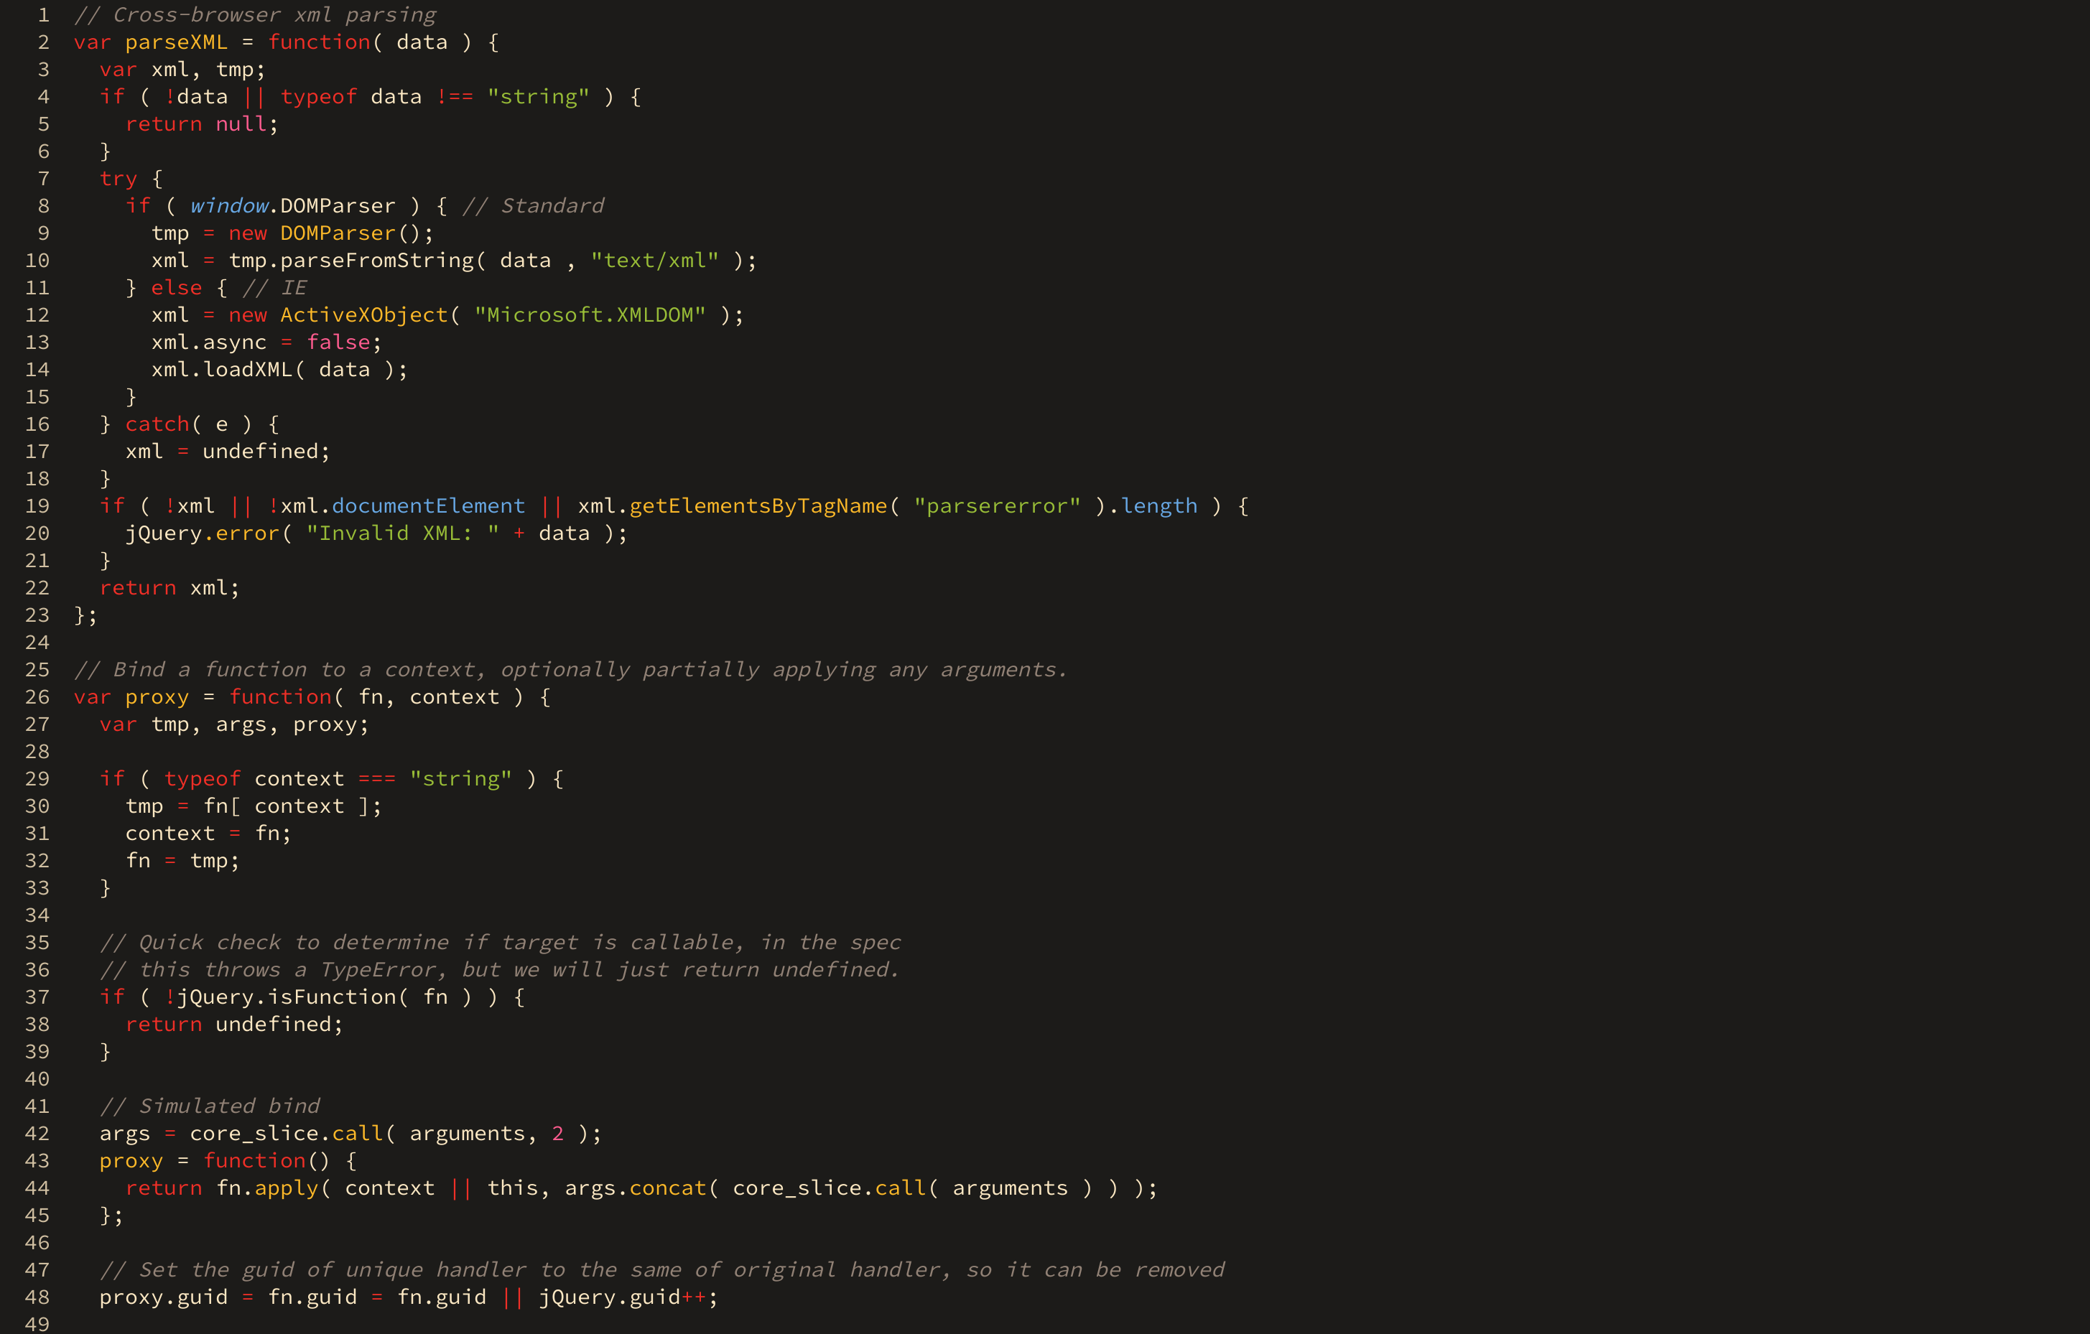Screen dimensions: 2090x1334
Task: Click the "Invalid XML: " string
Action: pyautogui.click(x=403, y=533)
